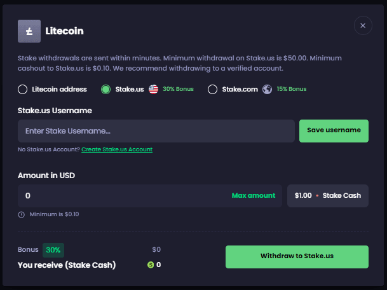This screenshot has height=290, width=387.
Task: Click the 15% Bonus label next to Stake.com
Action: pyautogui.click(x=292, y=90)
